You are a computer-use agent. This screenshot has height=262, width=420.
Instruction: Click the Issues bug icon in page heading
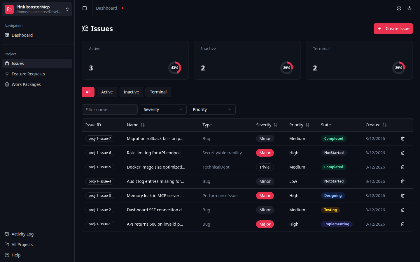pyautogui.click(x=85, y=29)
